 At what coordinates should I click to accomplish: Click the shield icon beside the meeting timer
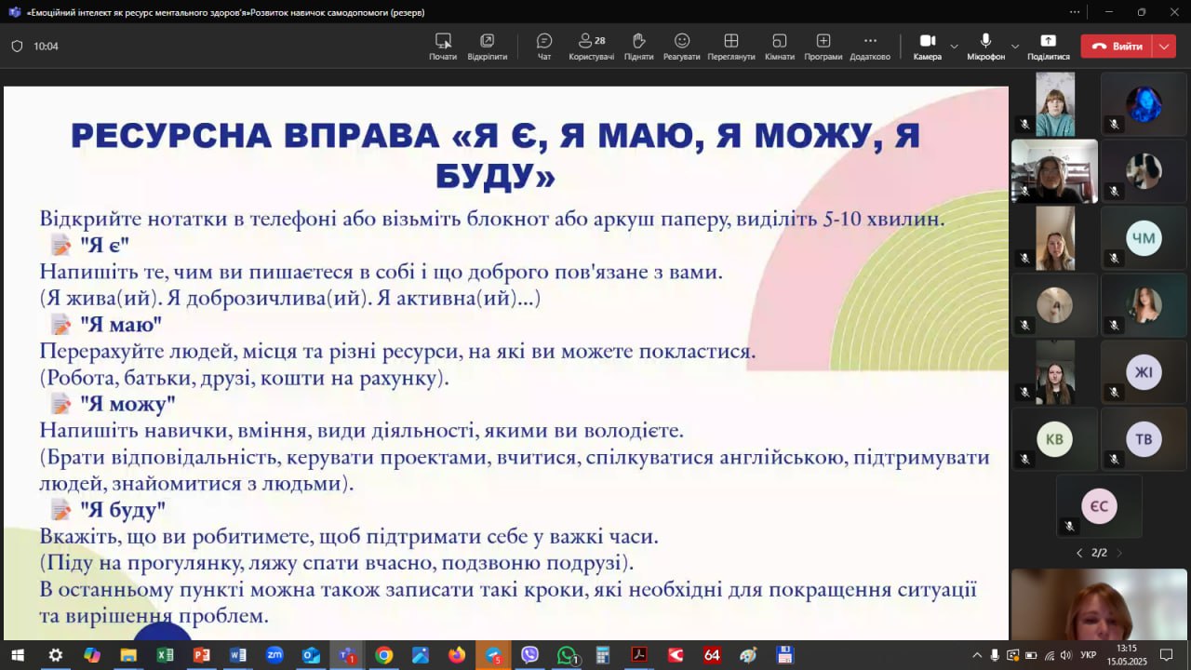coord(17,46)
